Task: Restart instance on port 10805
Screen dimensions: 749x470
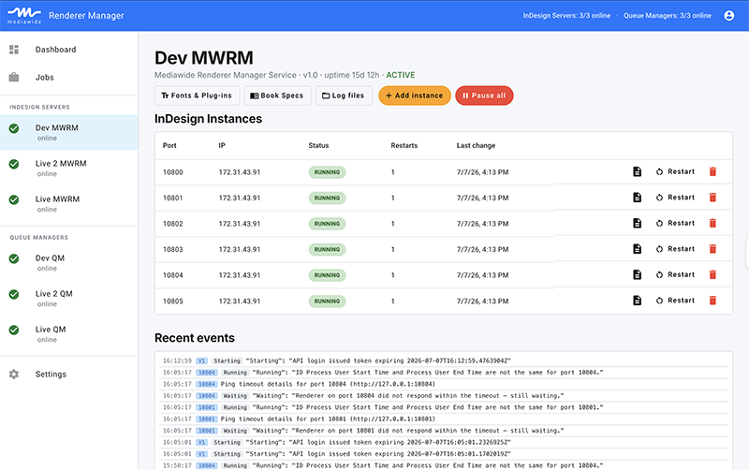Action: coord(675,301)
